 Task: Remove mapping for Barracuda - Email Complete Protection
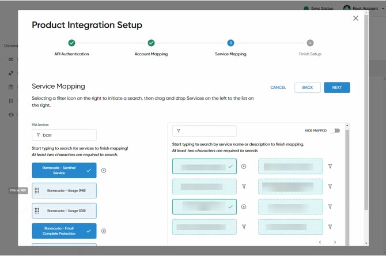tap(104, 231)
